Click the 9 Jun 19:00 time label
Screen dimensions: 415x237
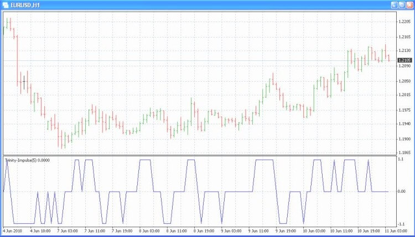(286, 231)
